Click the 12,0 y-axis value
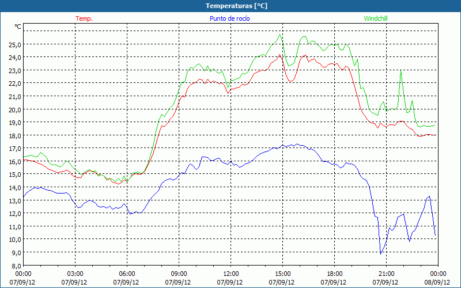This screenshot has height=288, width=461. pos(16,213)
